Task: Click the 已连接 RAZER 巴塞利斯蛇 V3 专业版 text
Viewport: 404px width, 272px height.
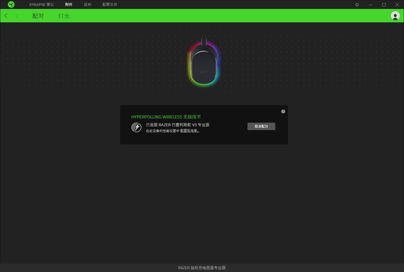Action: (x=178, y=125)
